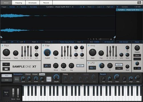Viewport: 143px width, 102px height.
Task: Click the All Notes Off button
Action: coord(109,42)
